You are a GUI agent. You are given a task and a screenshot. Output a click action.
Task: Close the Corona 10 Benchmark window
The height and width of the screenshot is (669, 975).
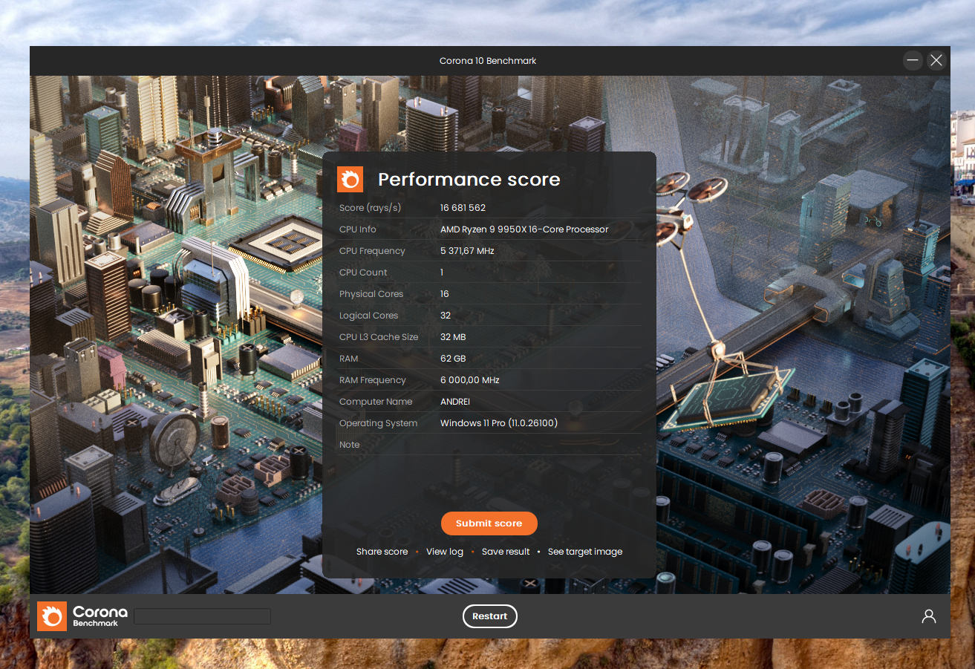coord(936,60)
